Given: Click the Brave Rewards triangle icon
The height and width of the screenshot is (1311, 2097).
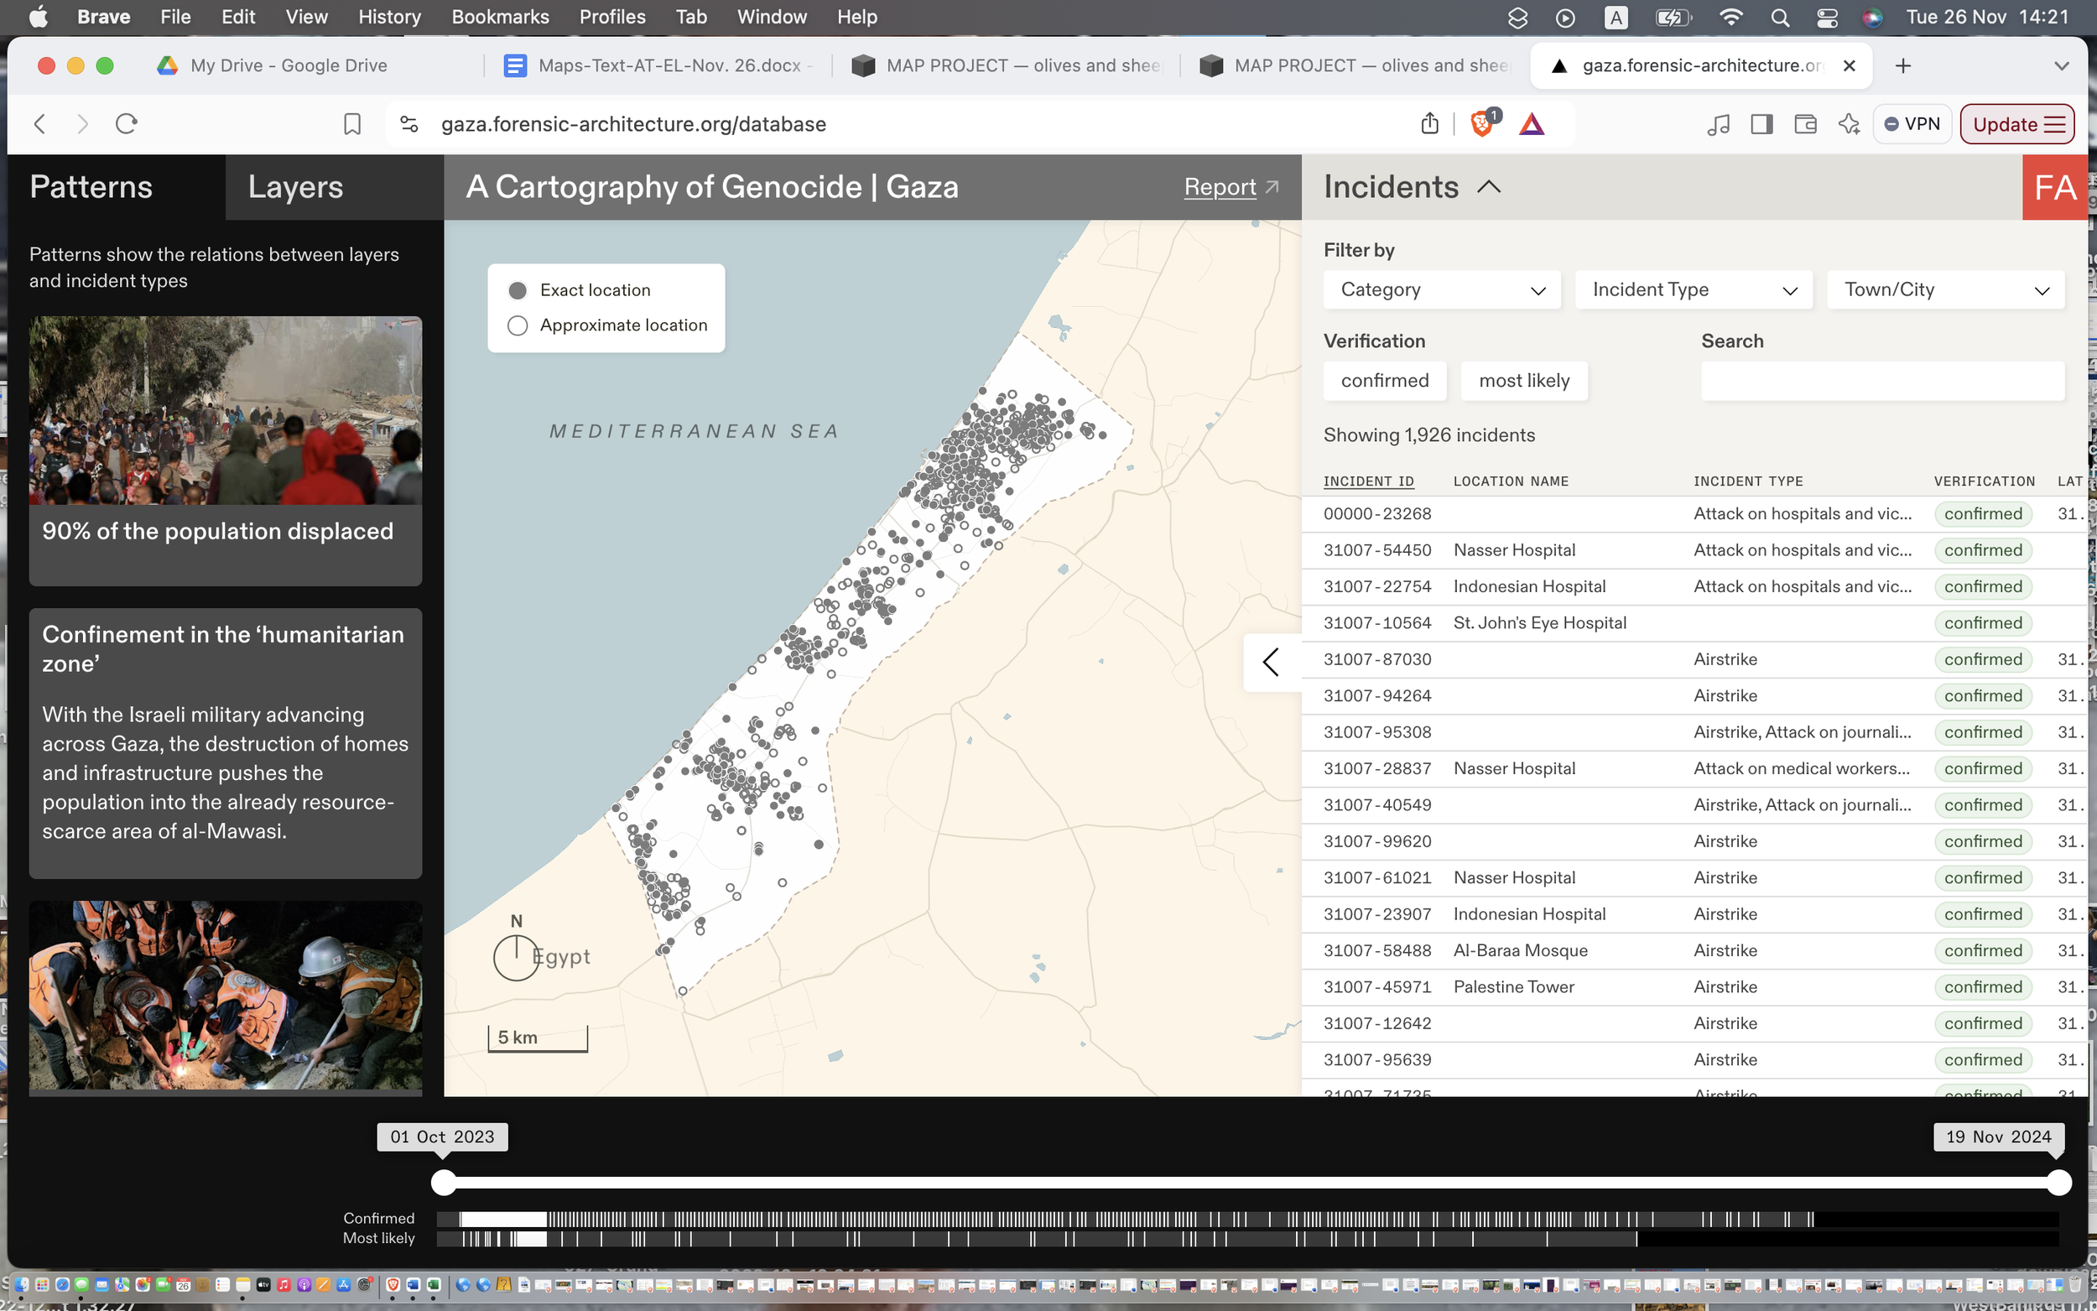Looking at the screenshot, I should (x=1532, y=124).
